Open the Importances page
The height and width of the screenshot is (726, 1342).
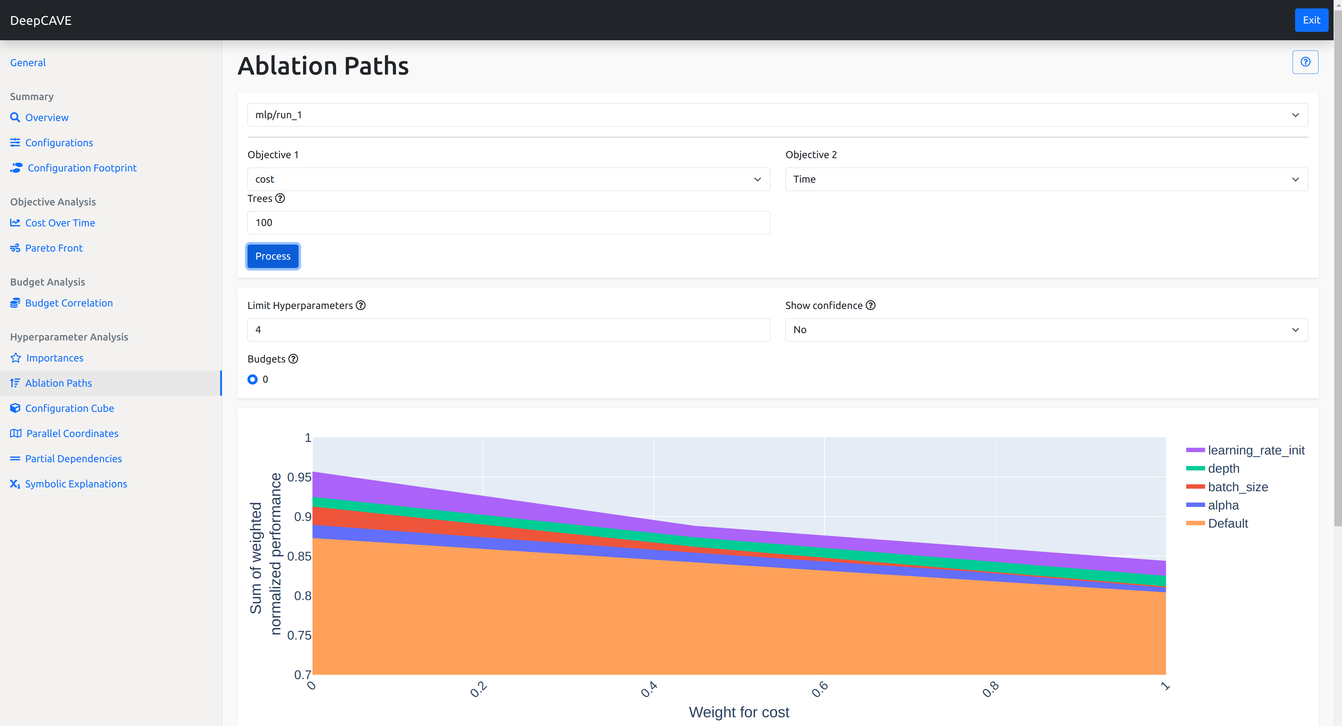(x=55, y=358)
